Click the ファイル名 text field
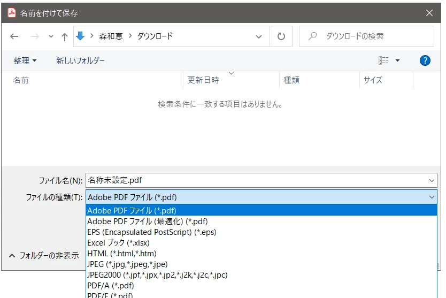 click(x=256, y=180)
